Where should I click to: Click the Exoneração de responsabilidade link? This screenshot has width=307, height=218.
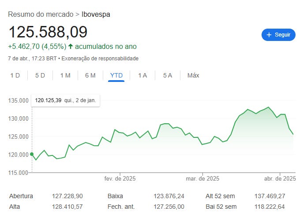pos(100,59)
